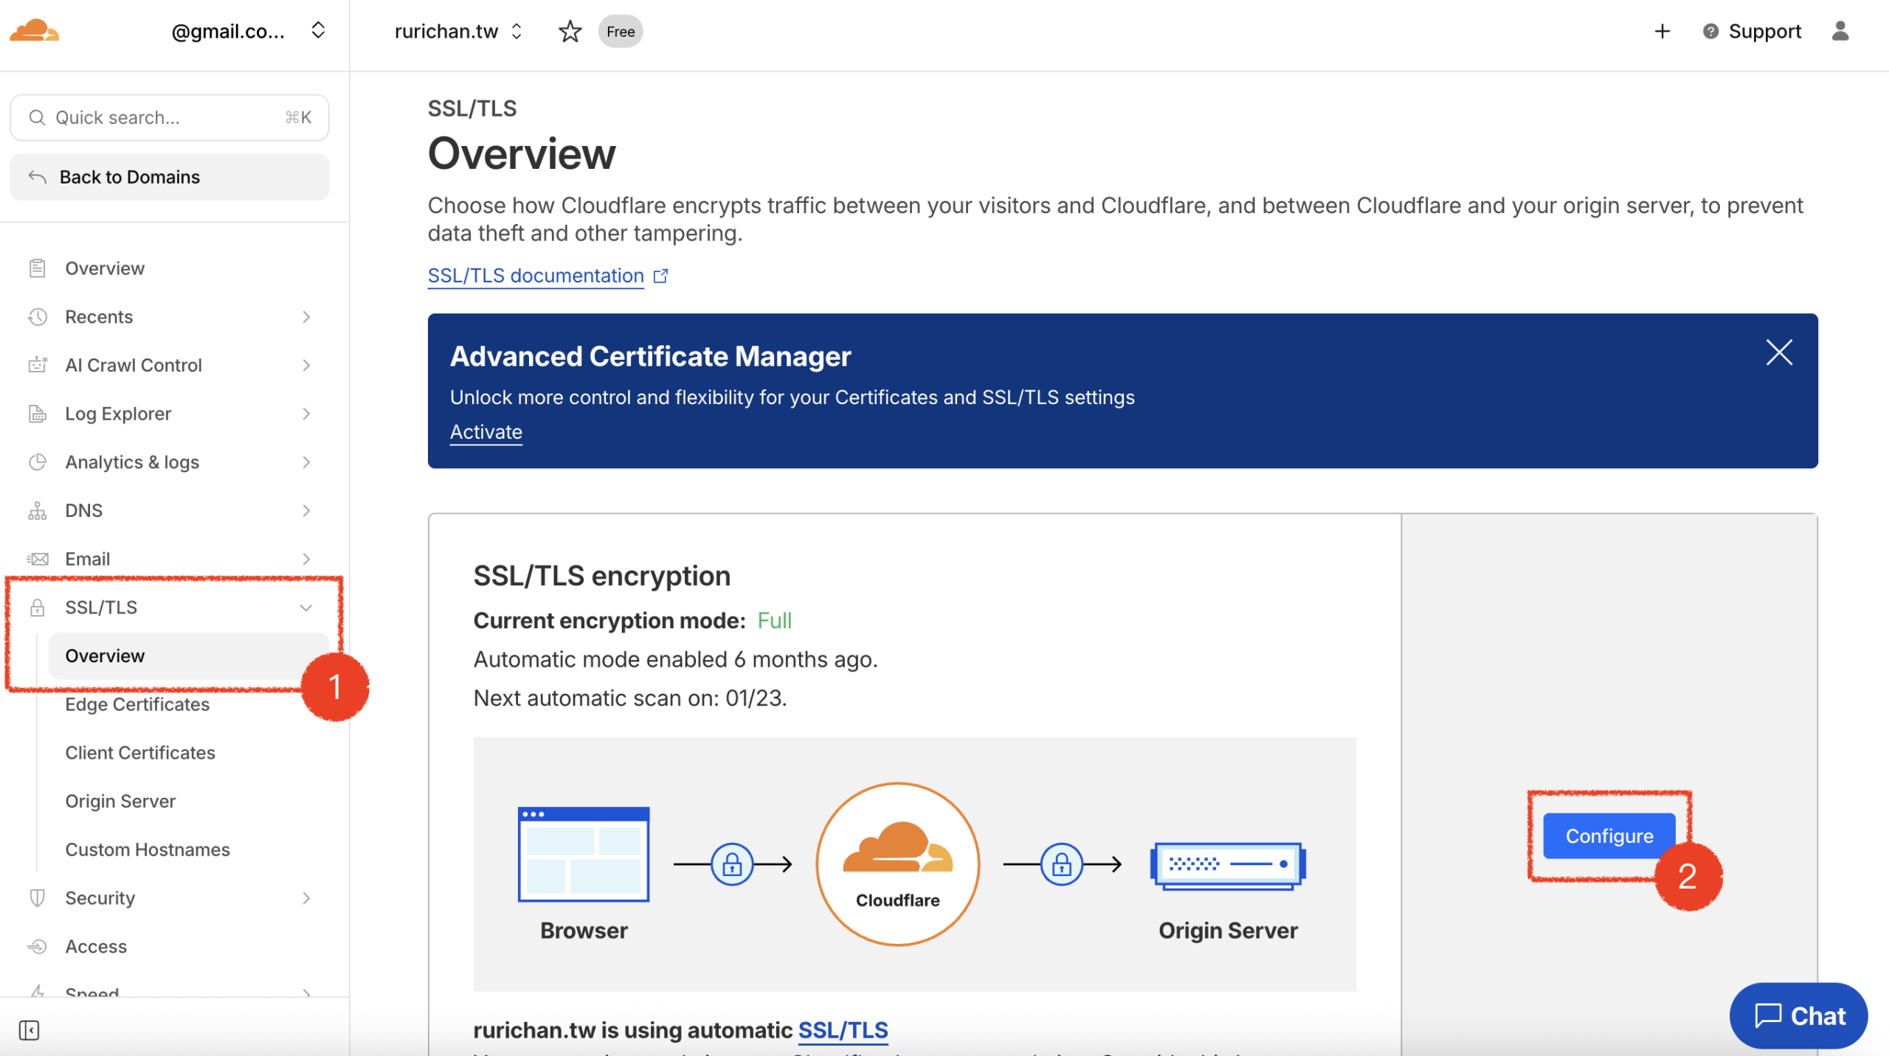Open the user profile icon
Viewport: 1889px width, 1056px height.
1840,31
